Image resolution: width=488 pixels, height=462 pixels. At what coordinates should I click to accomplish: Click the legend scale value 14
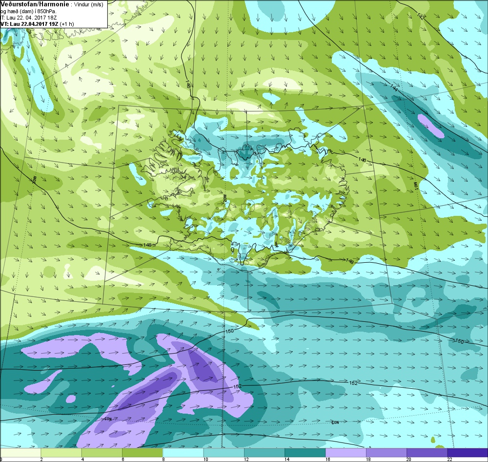(x=286, y=459)
